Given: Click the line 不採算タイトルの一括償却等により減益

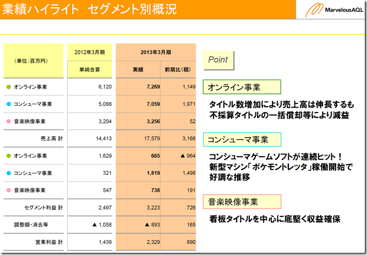Looking at the screenshot, I should pyautogui.click(x=279, y=115).
